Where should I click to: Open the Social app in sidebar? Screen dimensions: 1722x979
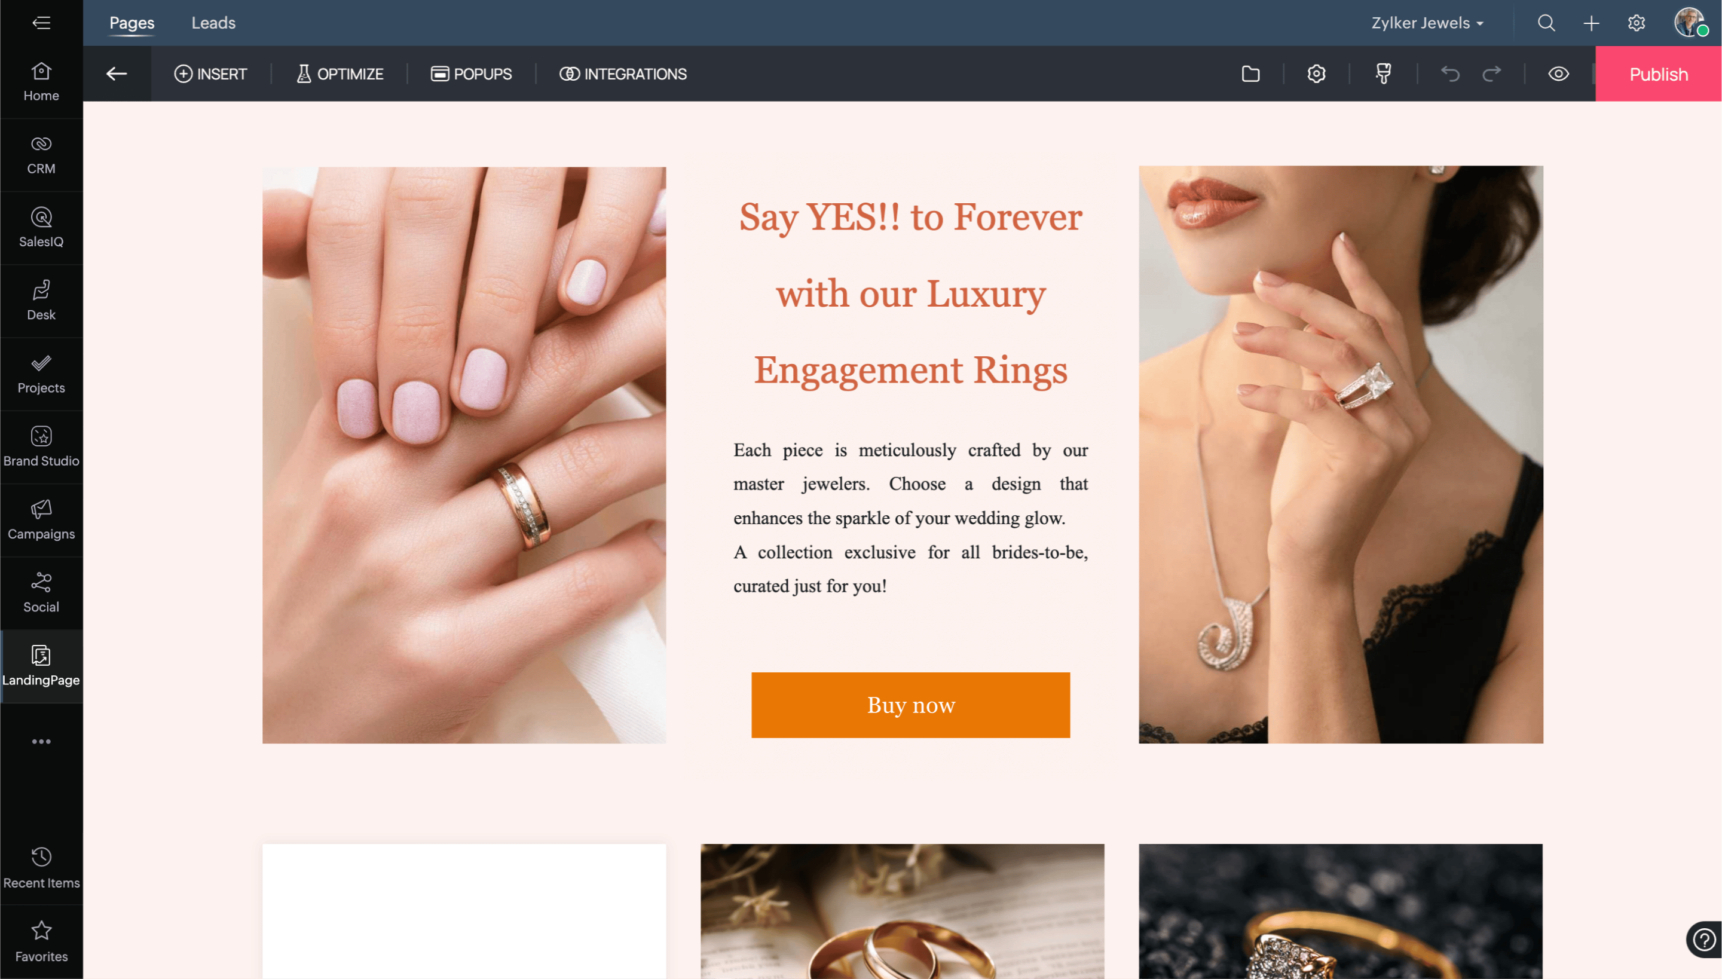(x=41, y=593)
